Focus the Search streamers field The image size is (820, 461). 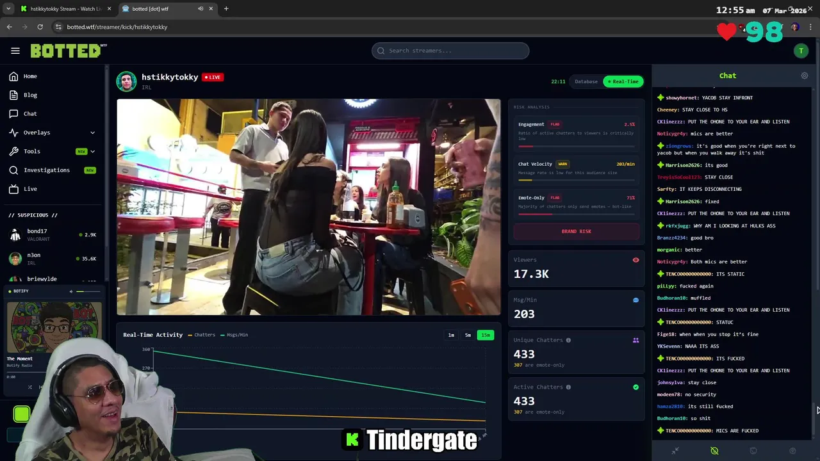click(x=450, y=51)
